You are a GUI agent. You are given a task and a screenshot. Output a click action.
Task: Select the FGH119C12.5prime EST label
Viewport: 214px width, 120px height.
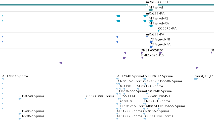pos(158,76)
